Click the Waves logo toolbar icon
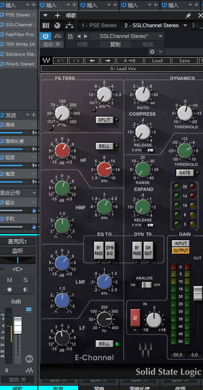The height and width of the screenshot is (390, 203). point(46,60)
